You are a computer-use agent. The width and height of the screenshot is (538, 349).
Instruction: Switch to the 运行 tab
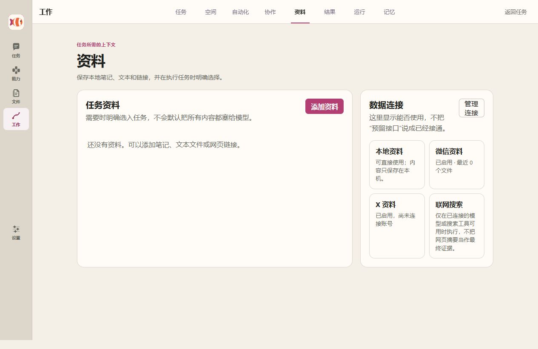tap(359, 12)
